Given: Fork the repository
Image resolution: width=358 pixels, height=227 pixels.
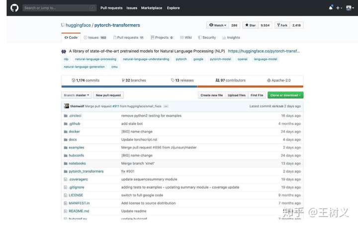Looking at the screenshot, I should [282, 25].
